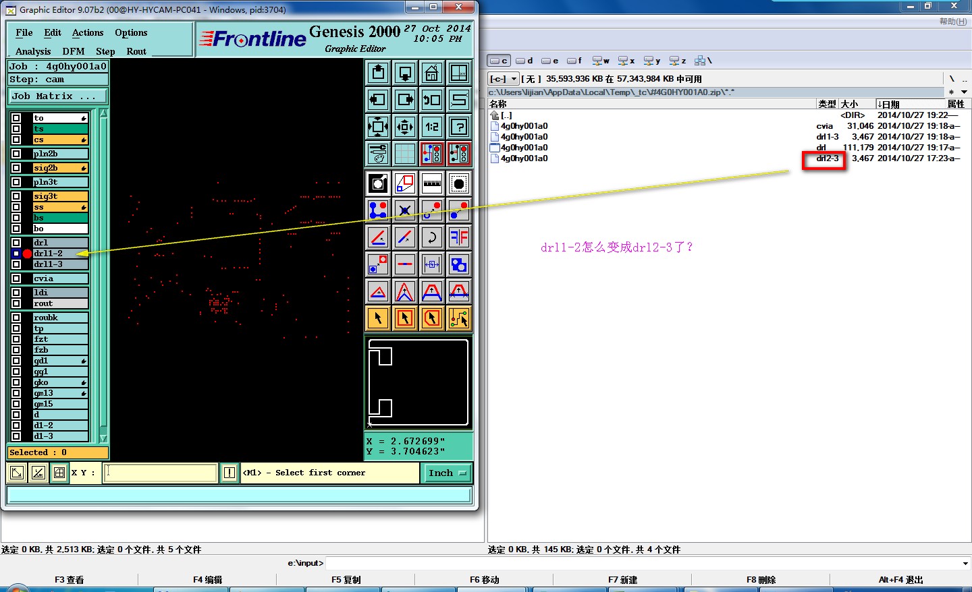
Task: Toggle the checkbox for layer 'cvia'
Action: [x=16, y=278]
